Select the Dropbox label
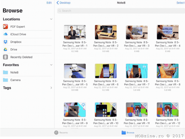Viewport: 185px width, 139px height. click(x=16, y=42)
